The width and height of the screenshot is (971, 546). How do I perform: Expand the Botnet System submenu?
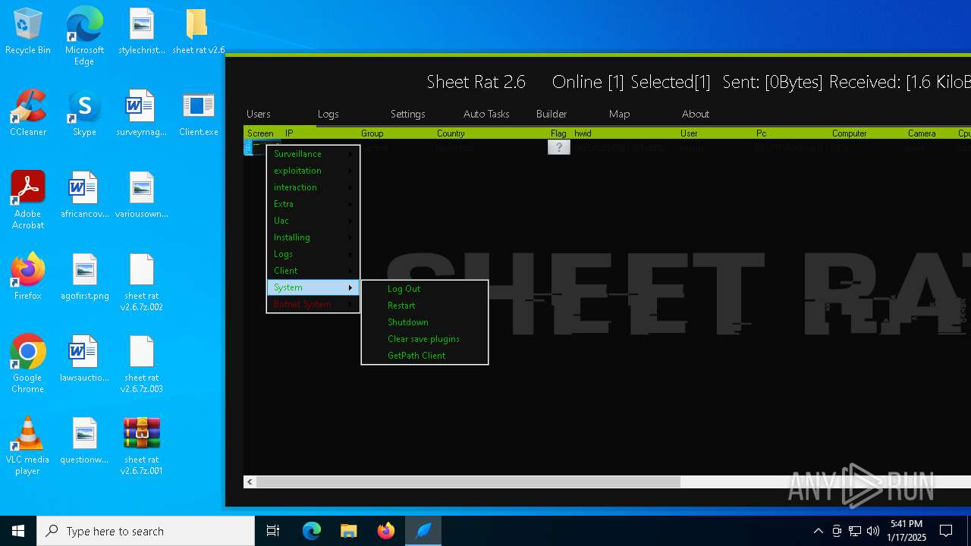coord(313,304)
